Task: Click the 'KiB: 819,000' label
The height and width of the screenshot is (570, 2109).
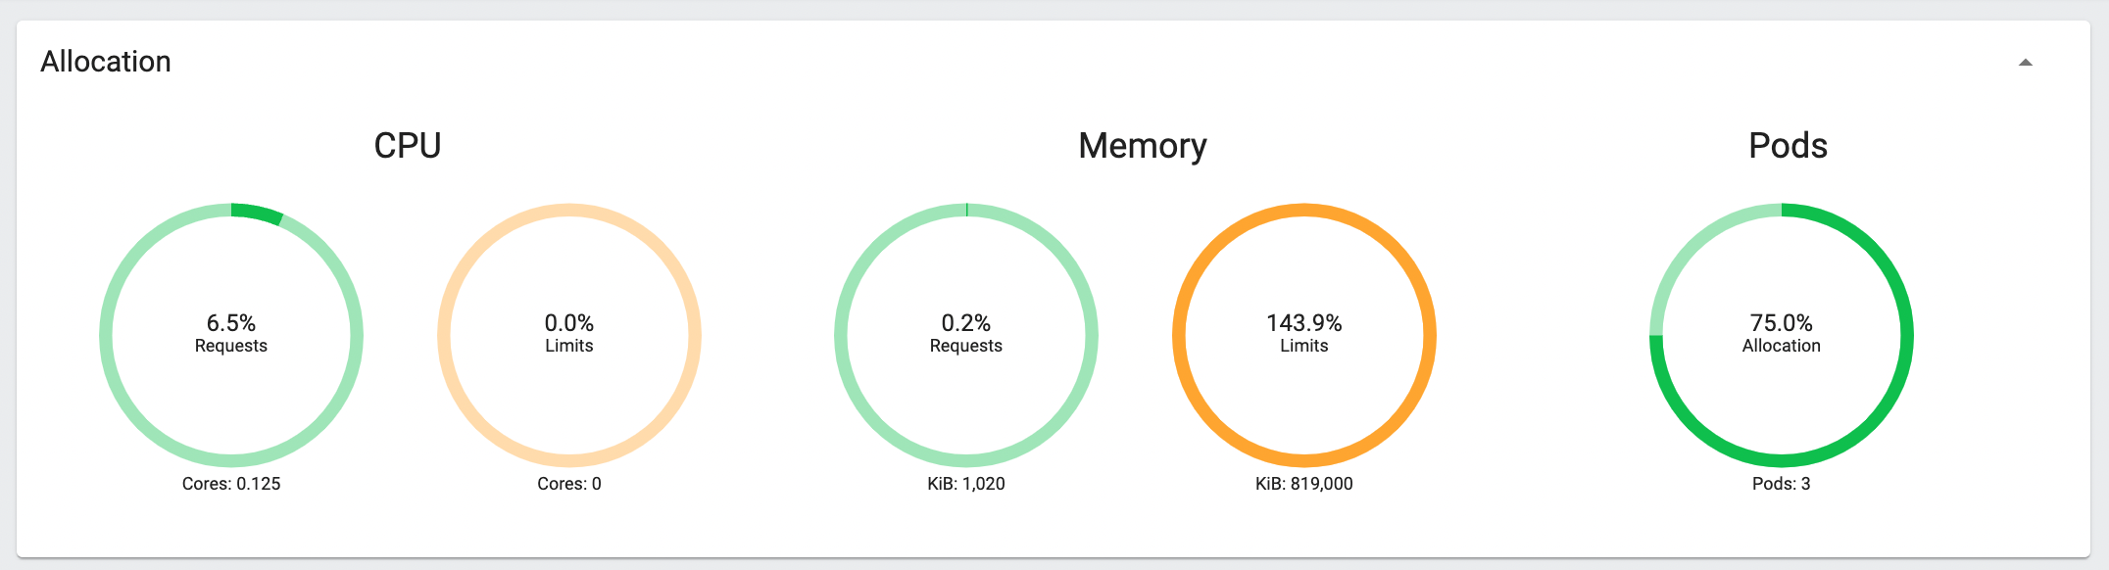Action: pos(1304,484)
